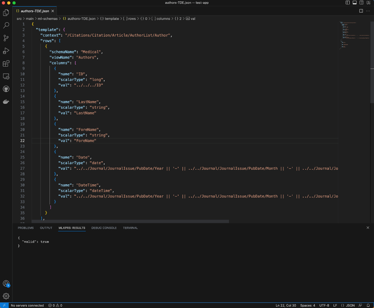Open the Manage settings gear
Image resolution: width=374 pixels, height=308 pixels.
[x=6, y=296]
